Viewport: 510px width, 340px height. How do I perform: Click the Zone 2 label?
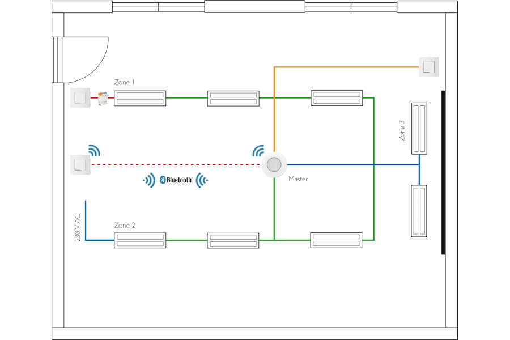click(x=125, y=225)
